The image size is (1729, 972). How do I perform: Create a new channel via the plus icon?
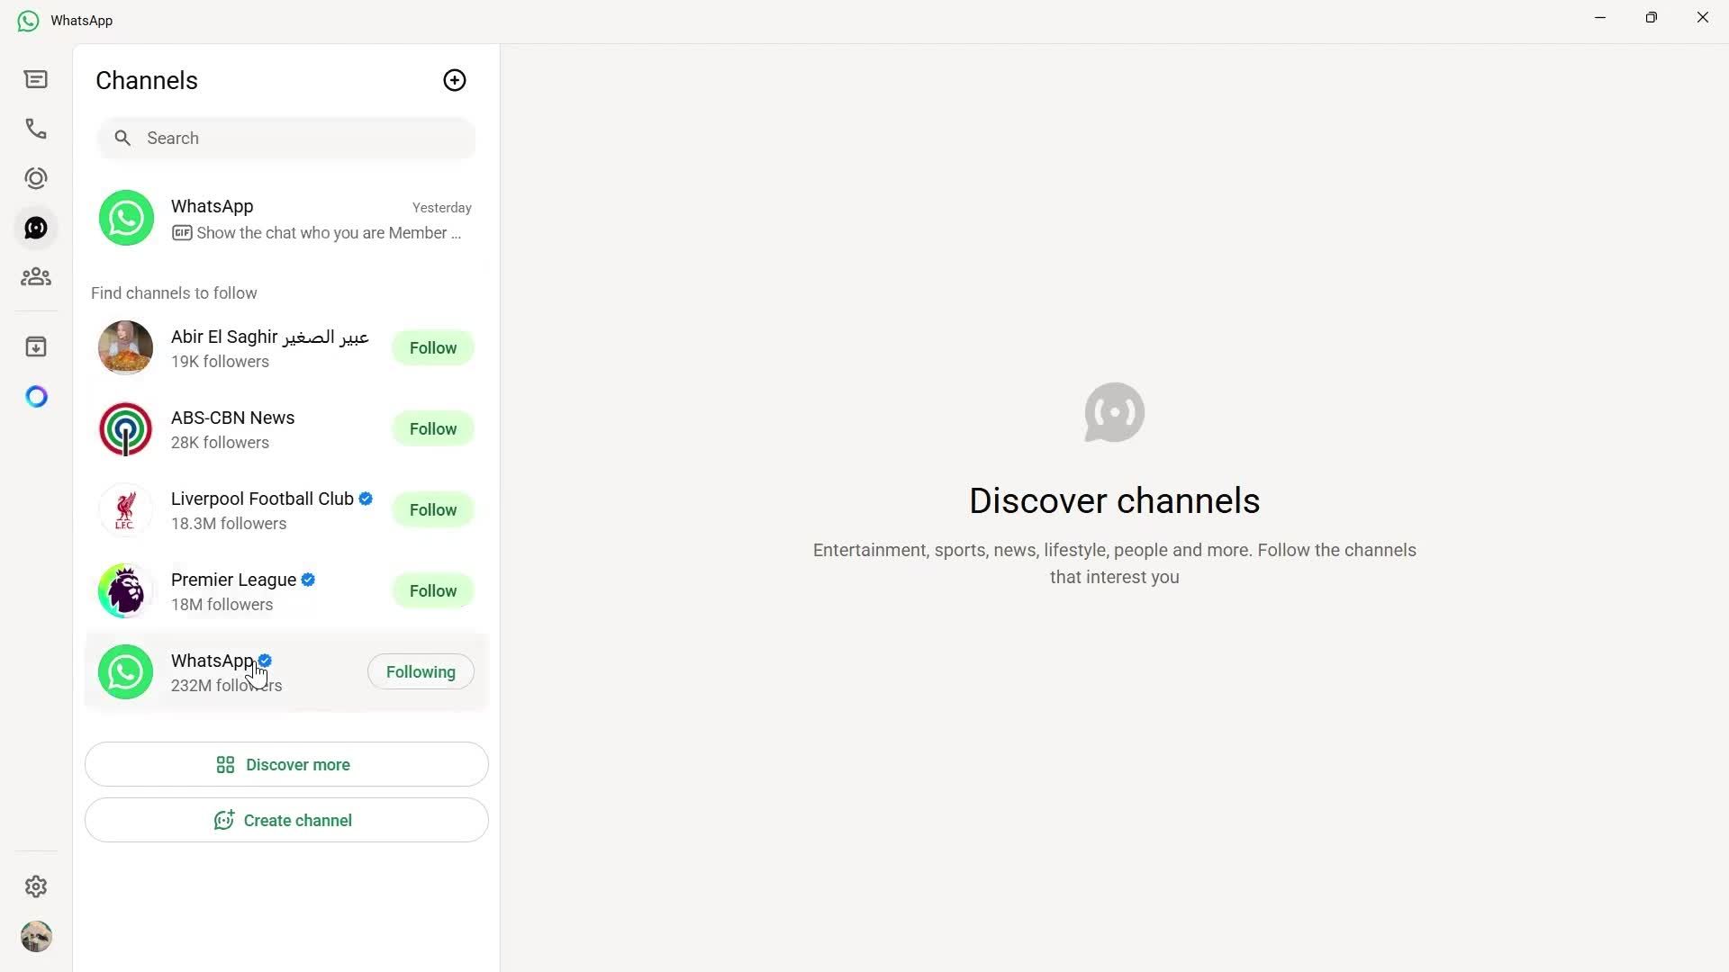point(454,79)
